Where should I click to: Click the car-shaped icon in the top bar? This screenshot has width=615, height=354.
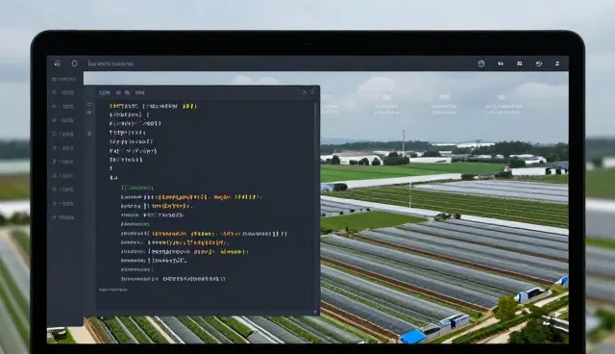click(501, 63)
